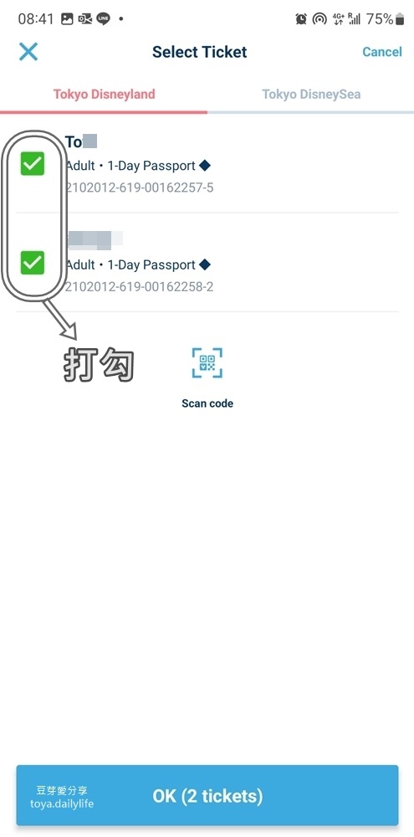Tap the Scan code label
This screenshot has height=837, width=414.
(207, 403)
